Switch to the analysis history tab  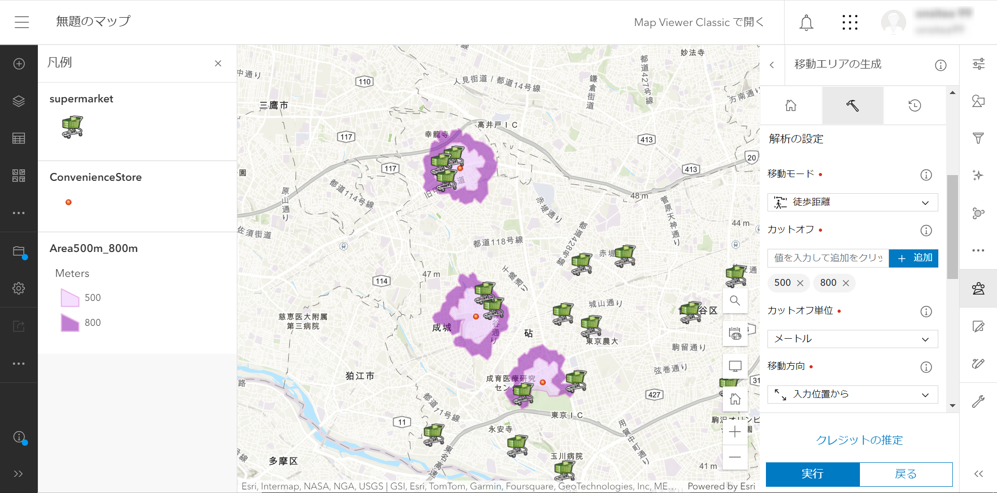pyautogui.click(x=914, y=105)
